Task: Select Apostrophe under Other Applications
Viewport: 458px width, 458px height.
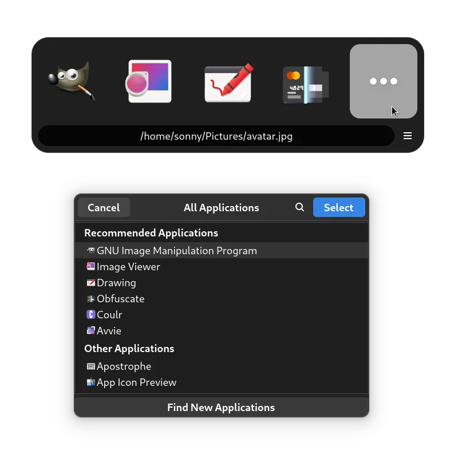Action: pyautogui.click(x=124, y=366)
